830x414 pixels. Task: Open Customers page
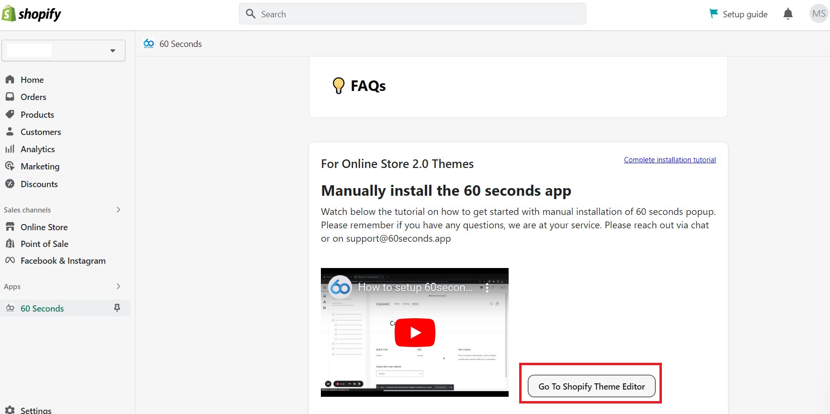(x=41, y=132)
